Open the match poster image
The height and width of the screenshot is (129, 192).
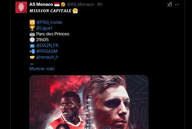pyautogui.click(x=89, y=102)
